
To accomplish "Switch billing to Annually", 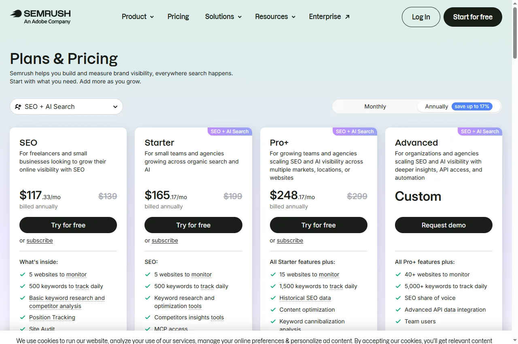I will coord(459,106).
